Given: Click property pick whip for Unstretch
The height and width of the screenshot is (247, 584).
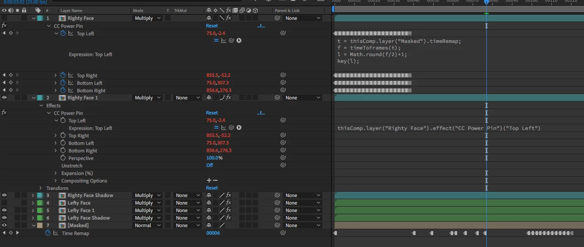Looking at the screenshot, I should coord(282,165).
